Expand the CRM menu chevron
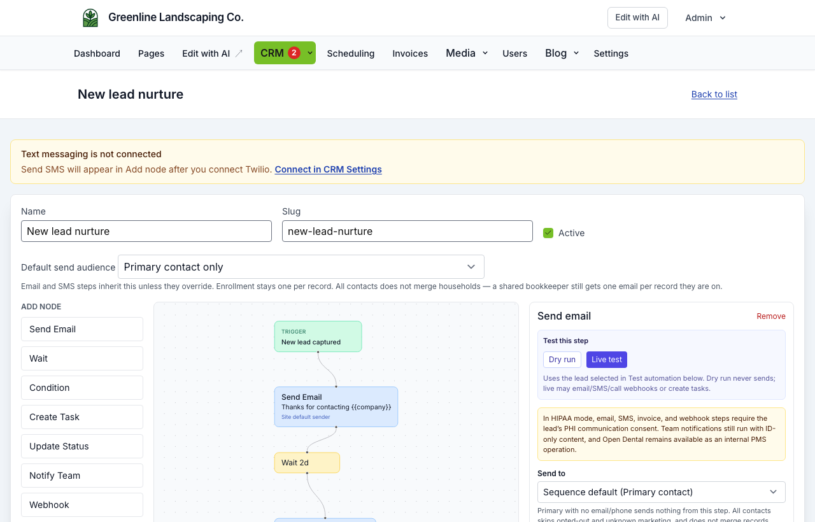The height and width of the screenshot is (522, 815). point(310,53)
